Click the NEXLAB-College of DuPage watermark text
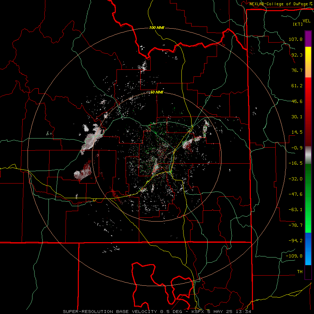The height and width of the screenshot is (314, 314). coord(279,4)
